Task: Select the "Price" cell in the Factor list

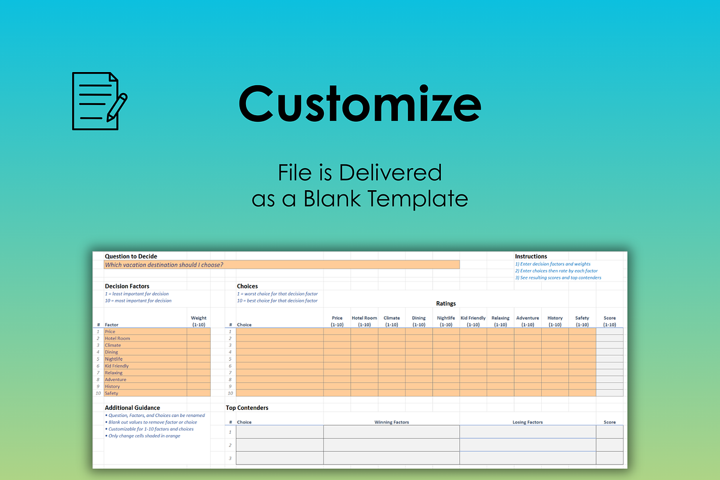Action: click(x=145, y=331)
